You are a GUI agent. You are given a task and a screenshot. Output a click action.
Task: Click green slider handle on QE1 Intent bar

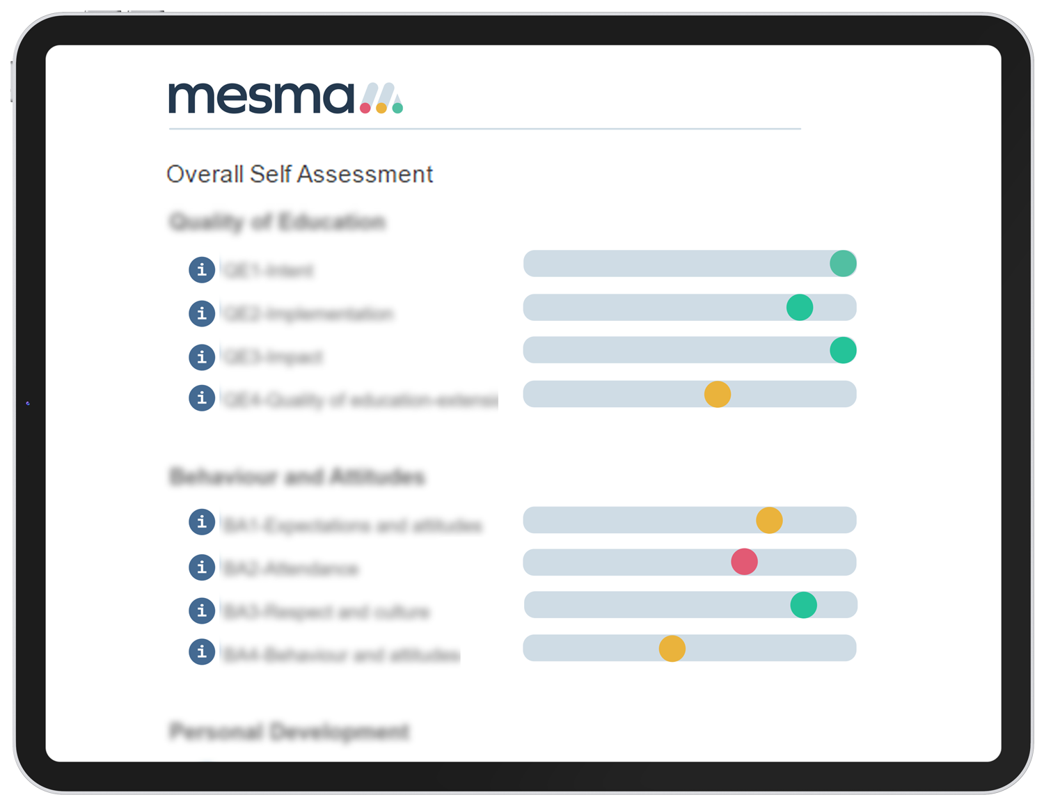pyautogui.click(x=843, y=264)
